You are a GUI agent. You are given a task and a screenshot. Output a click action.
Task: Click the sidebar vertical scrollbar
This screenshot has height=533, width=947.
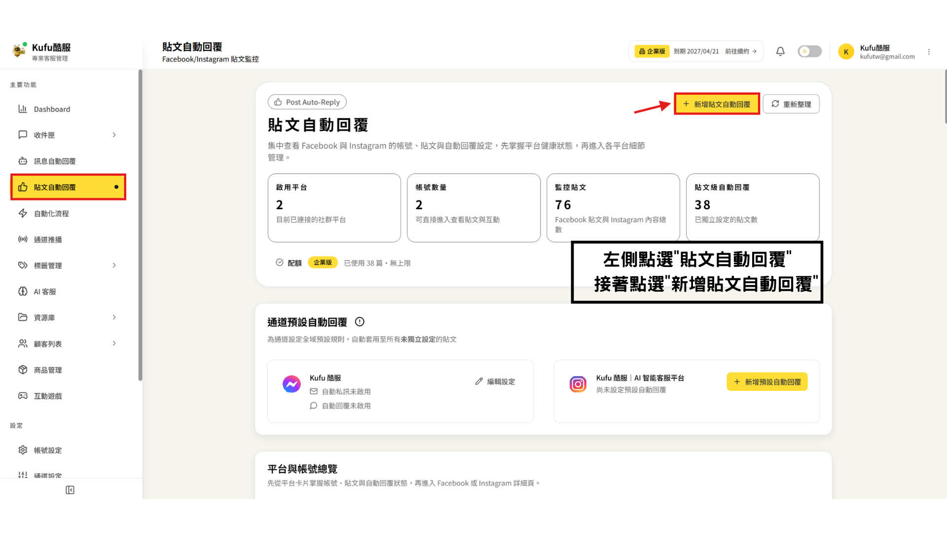point(140,225)
